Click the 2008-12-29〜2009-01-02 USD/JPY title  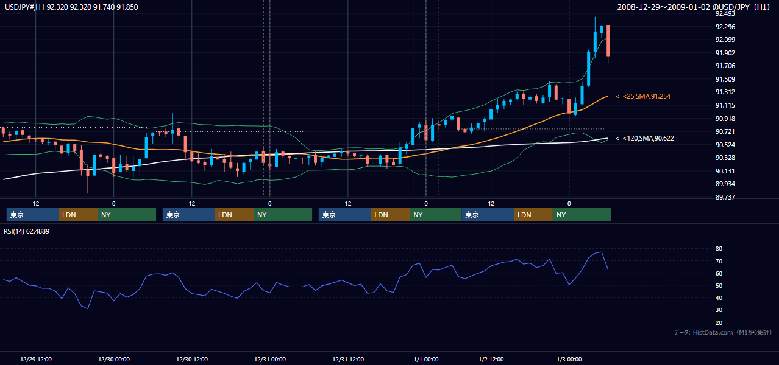point(694,7)
